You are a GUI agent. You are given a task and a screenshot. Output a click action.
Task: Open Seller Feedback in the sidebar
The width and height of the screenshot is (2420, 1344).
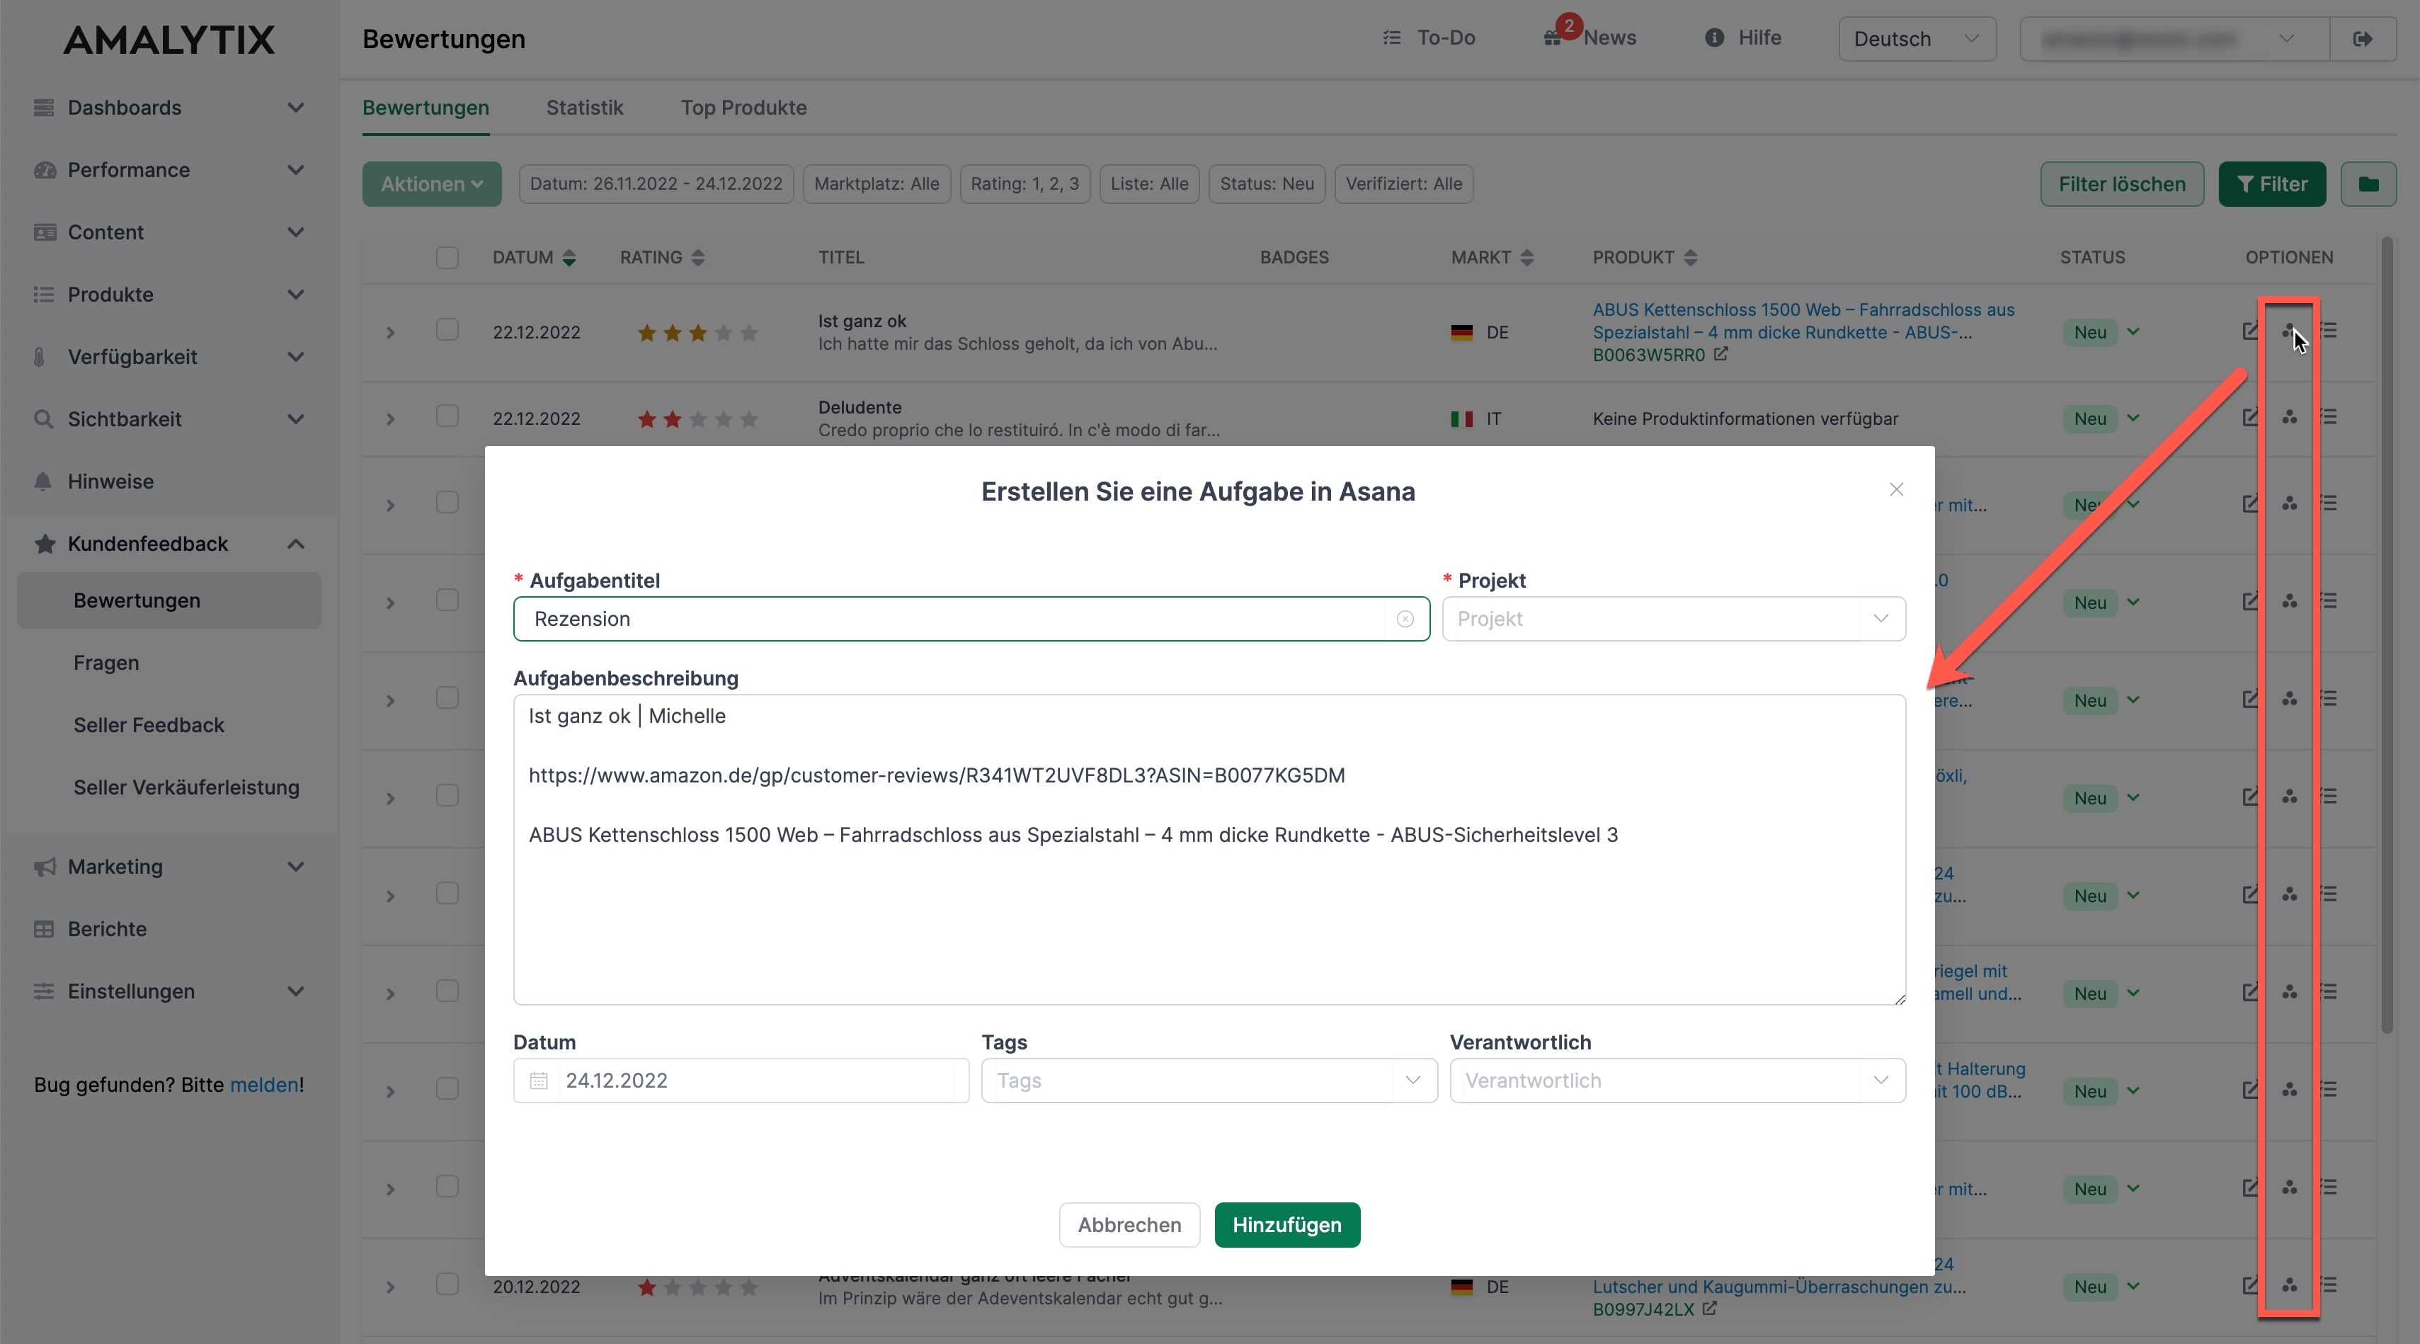[149, 724]
